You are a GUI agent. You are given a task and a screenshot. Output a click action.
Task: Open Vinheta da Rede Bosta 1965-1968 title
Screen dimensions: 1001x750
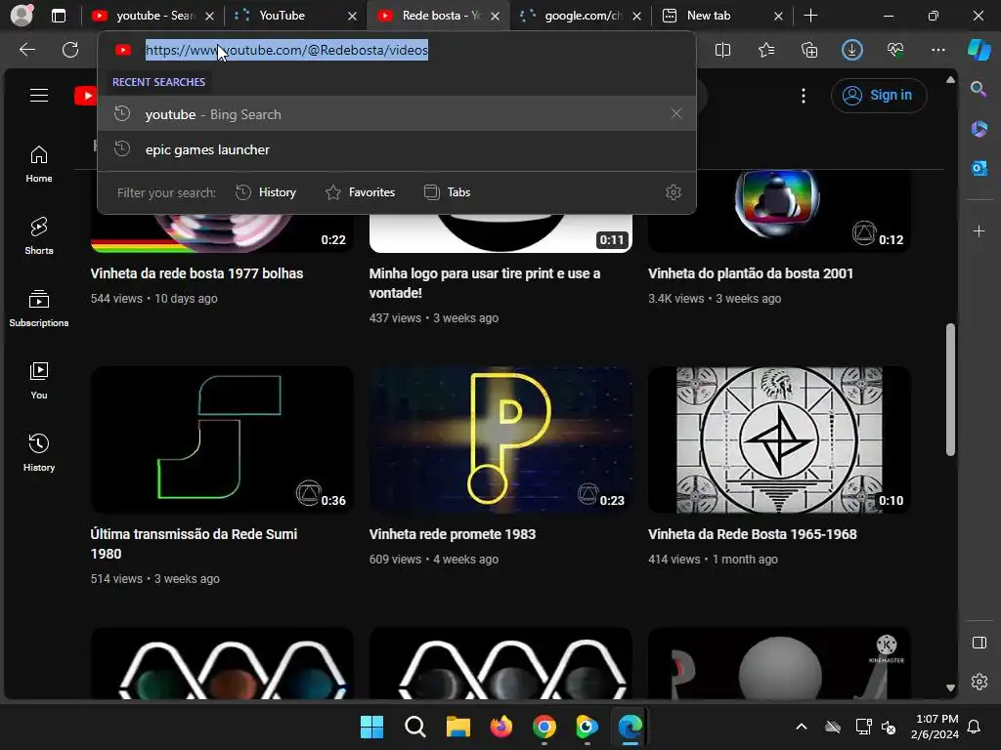pyautogui.click(x=752, y=534)
